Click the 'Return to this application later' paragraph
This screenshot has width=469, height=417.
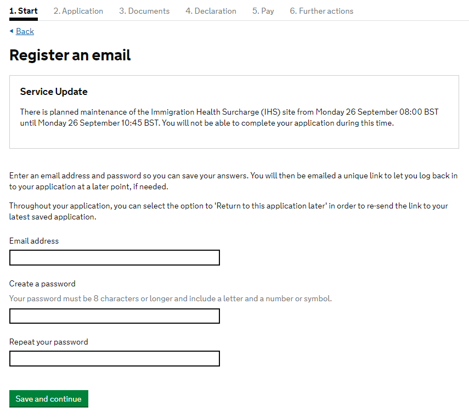(x=228, y=211)
